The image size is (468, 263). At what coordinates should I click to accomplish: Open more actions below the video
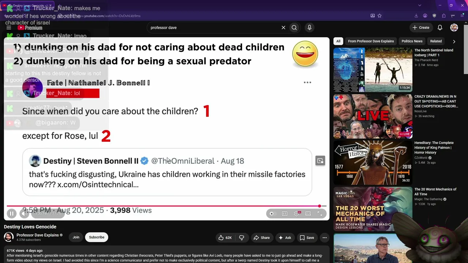click(324, 237)
